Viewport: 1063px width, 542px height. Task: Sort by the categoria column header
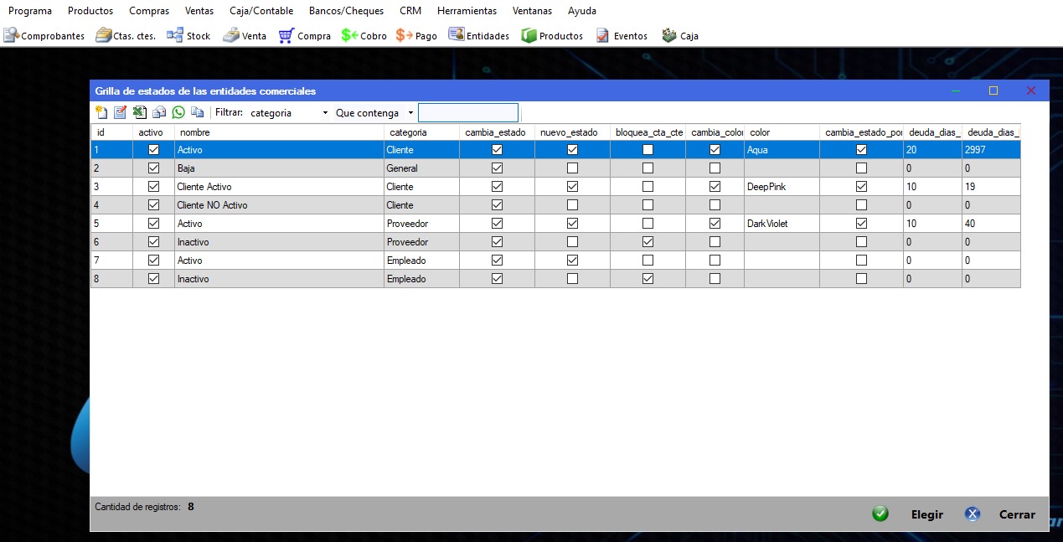[x=421, y=132]
